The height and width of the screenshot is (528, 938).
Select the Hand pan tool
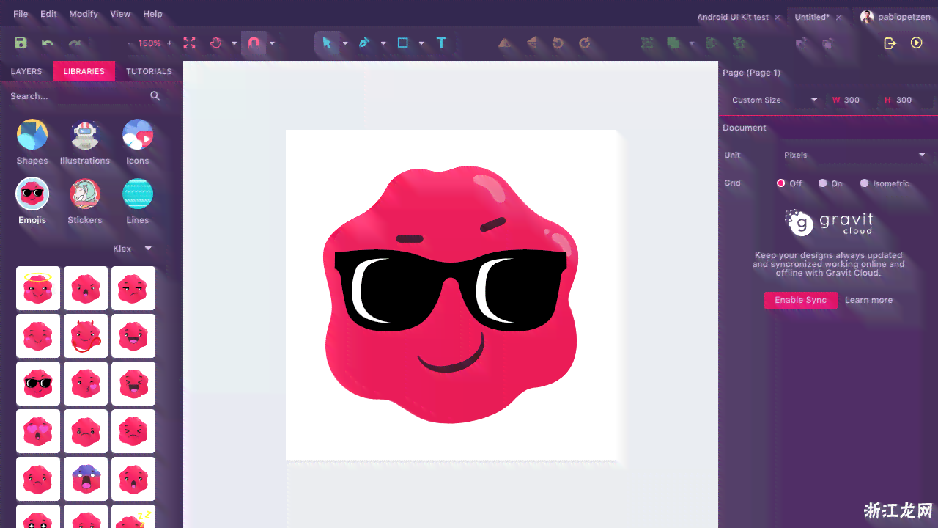click(215, 43)
